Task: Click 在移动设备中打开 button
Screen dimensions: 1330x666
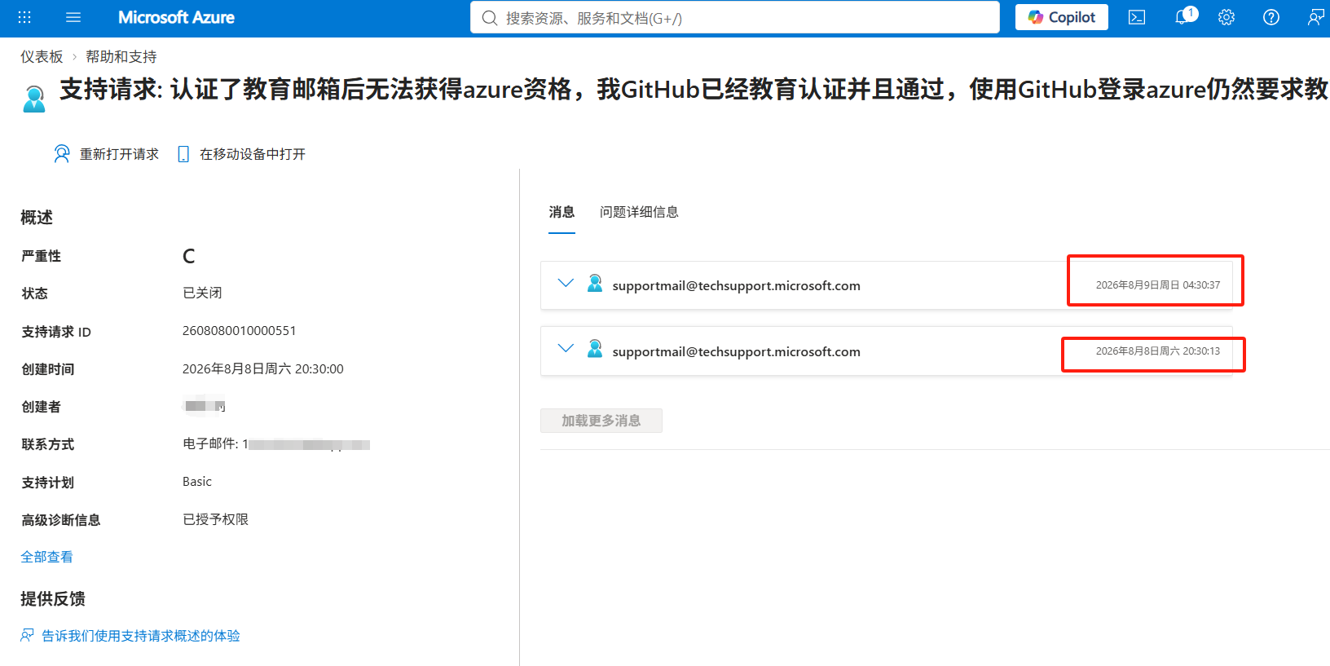Action: point(241,154)
